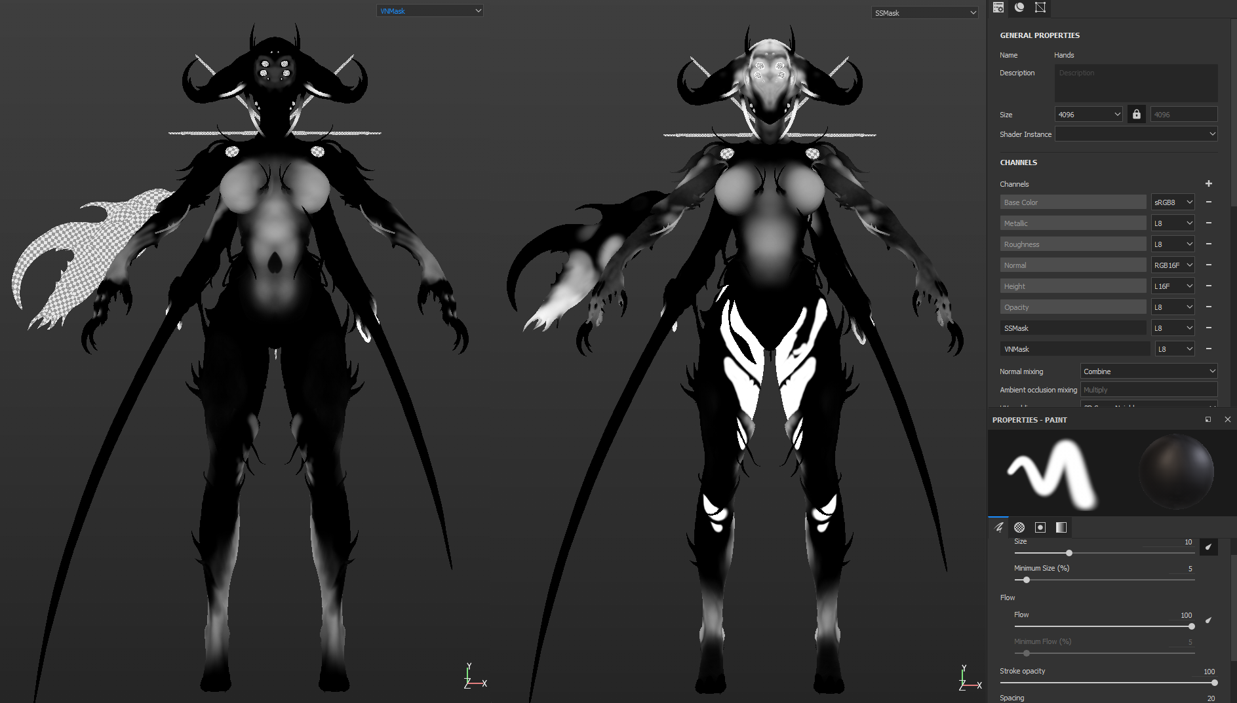Screen dimensions: 1237x703
Task: Open the VNMask channel viewer dropdown
Action: pos(429,10)
